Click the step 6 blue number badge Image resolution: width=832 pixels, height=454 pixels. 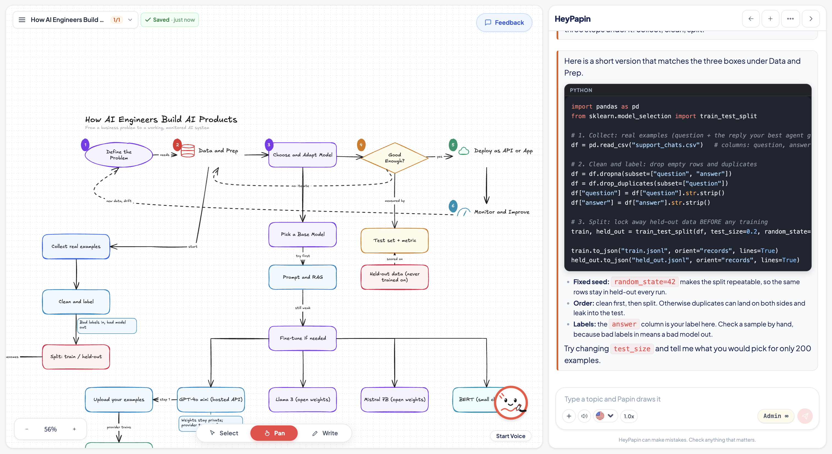[453, 206]
